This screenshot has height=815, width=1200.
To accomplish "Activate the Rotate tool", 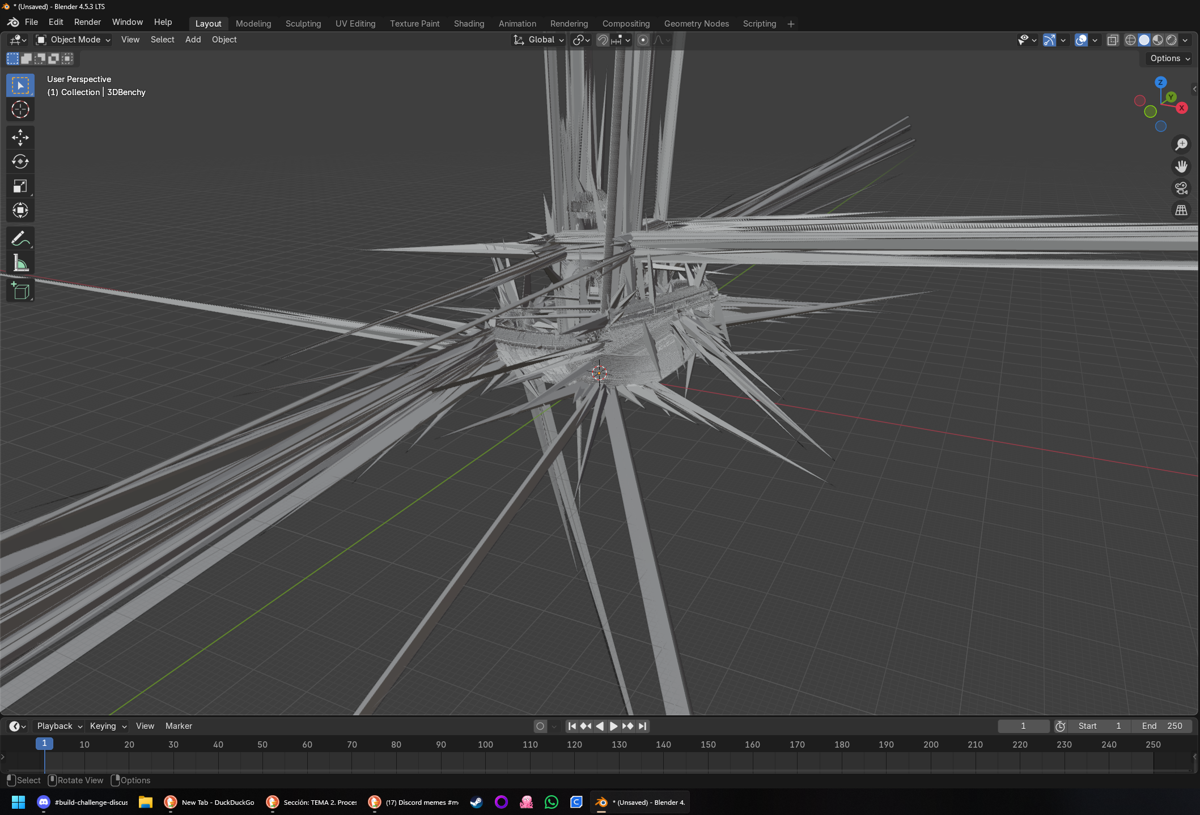I will pyautogui.click(x=20, y=162).
